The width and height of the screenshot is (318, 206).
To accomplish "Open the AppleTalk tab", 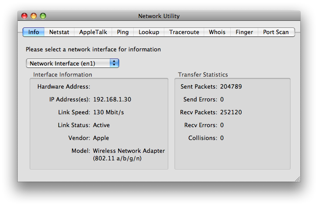I will (93, 32).
